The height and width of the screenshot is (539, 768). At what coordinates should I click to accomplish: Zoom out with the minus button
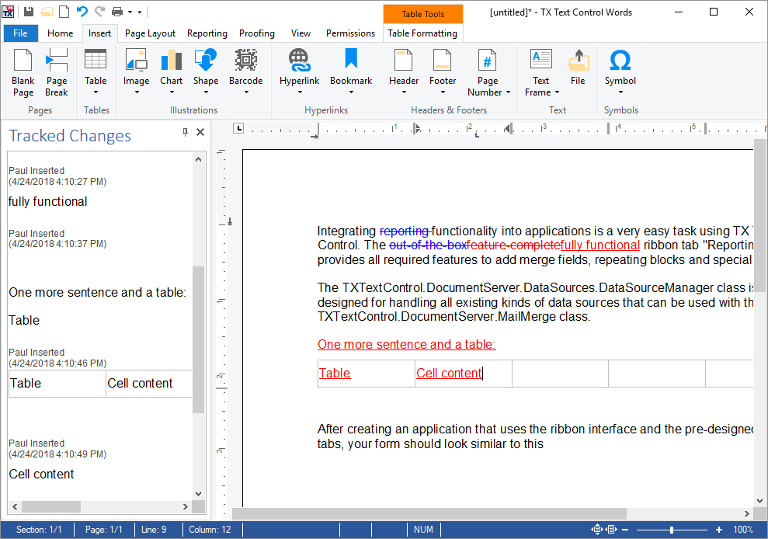click(625, 530)
